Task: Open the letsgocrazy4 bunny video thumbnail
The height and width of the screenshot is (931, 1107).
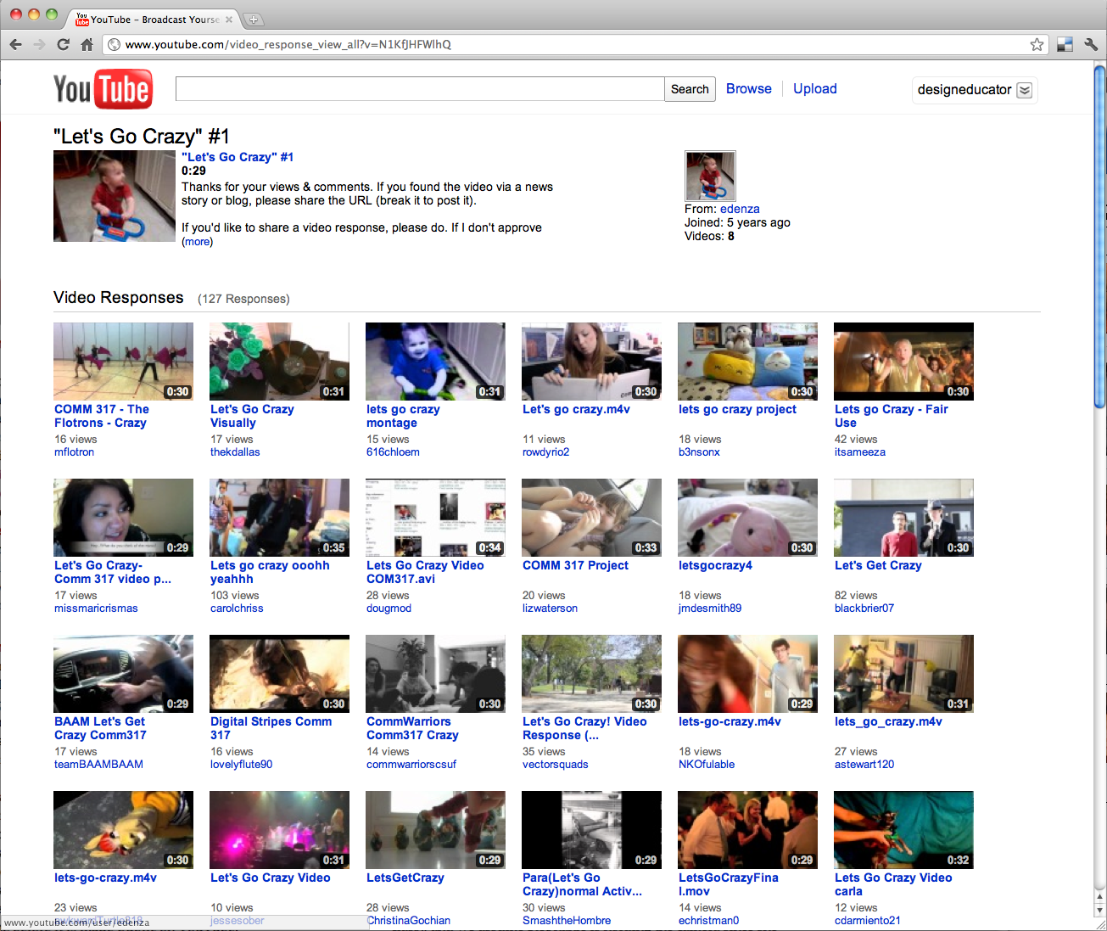Action: (x=747, y=518)
